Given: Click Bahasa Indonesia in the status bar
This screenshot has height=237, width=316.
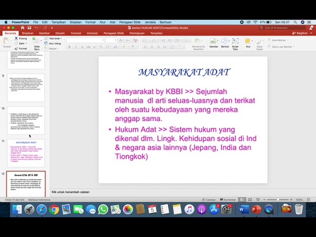Looking at the screenshot, I should [39, 199].
